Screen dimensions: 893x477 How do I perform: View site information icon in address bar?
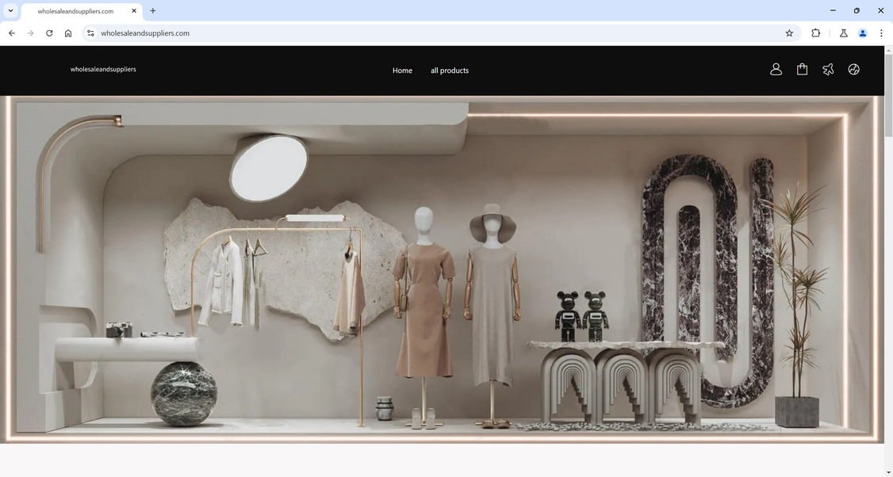pos(90,33)
